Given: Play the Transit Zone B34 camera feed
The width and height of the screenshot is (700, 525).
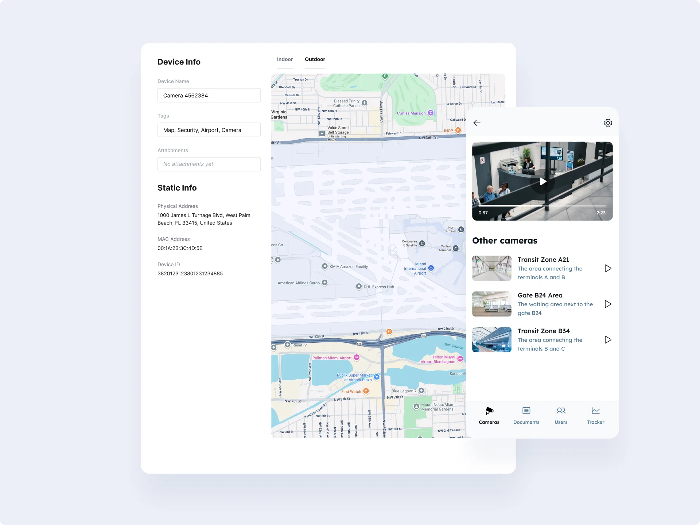Looking at the screenshot, I should [x=607, y=339].
